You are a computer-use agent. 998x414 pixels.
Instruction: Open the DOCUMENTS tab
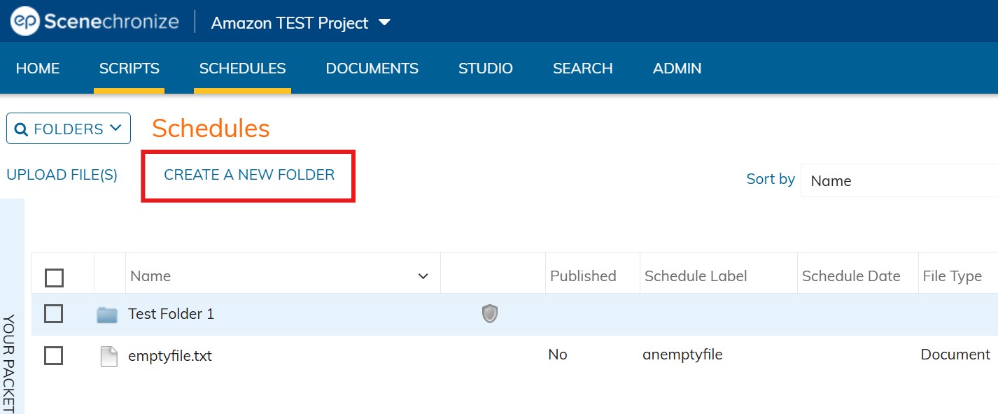click(x=372, y=69)
